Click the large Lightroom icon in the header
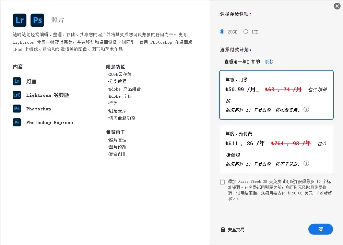Viewport: 343px width, 245px height. pyautogui.click(x=20, y=20)
